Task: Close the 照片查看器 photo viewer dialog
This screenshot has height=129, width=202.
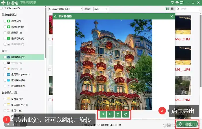Action: click(171, 16)
